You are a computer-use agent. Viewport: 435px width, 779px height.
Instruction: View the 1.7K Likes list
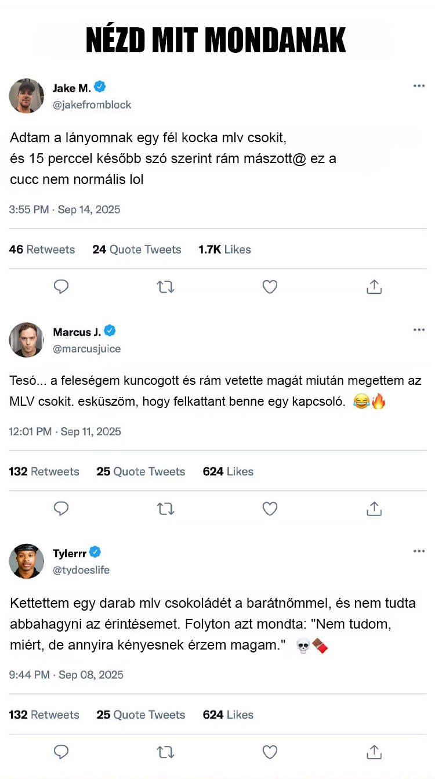tap(224, 250)
